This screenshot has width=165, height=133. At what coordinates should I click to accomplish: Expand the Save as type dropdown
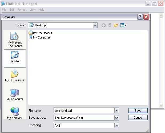point(116,118)
